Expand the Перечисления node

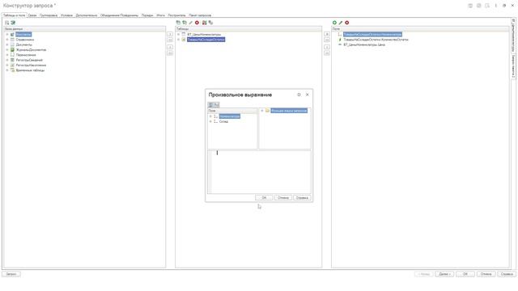click(x=7, y=55)
